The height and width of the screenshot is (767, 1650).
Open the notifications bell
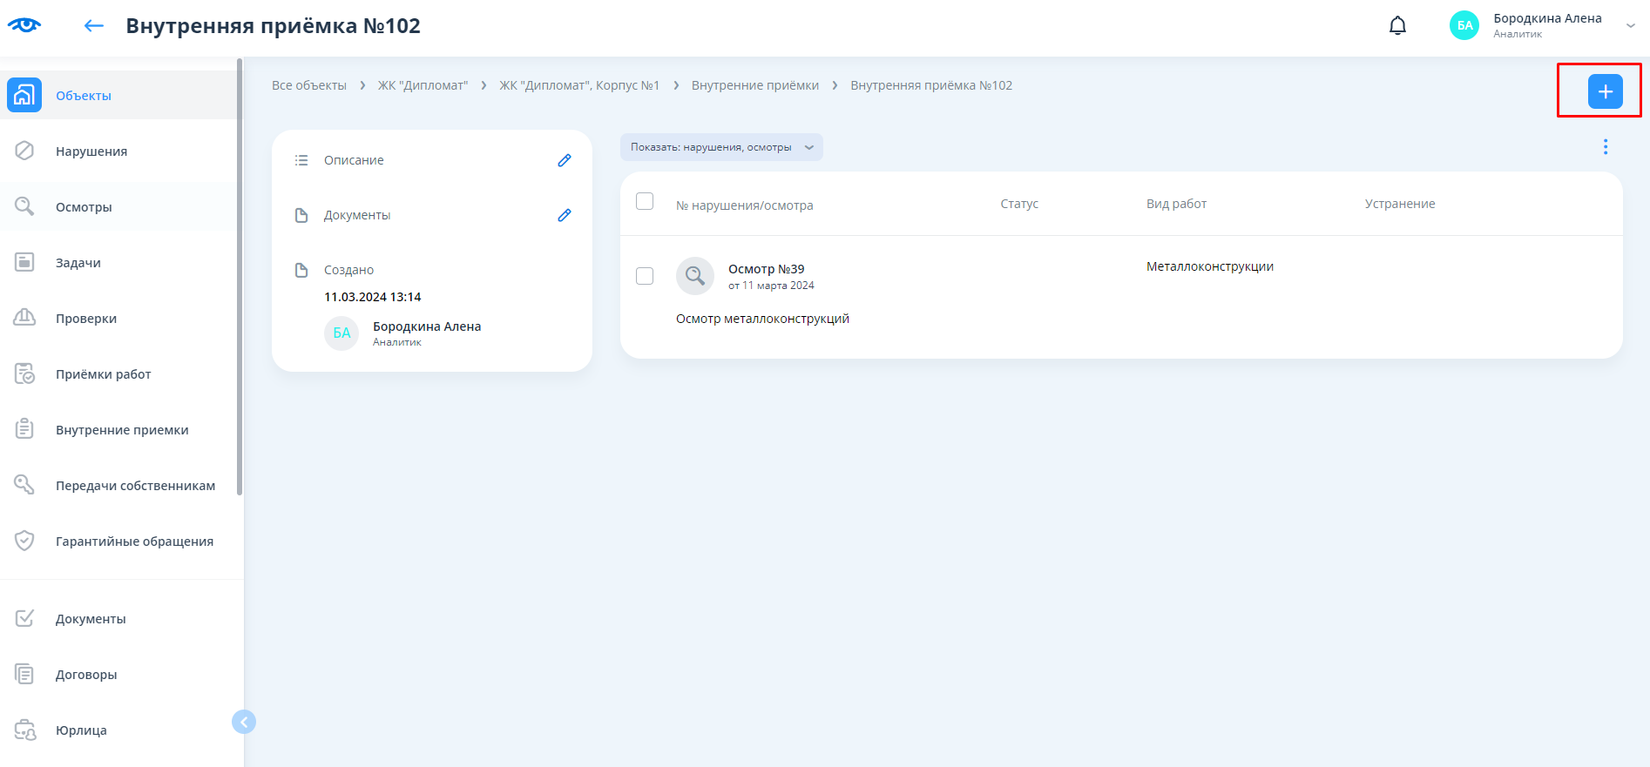pos(1397,26)
